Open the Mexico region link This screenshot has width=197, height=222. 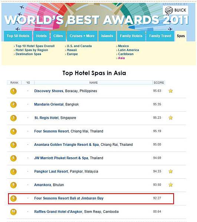pos(123,46)
